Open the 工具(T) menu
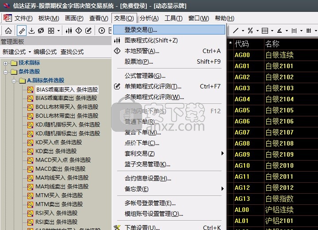 173,18
